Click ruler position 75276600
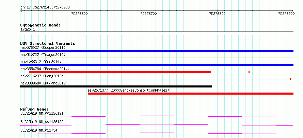This screenshot has width=303, height=138. point(80,14)
